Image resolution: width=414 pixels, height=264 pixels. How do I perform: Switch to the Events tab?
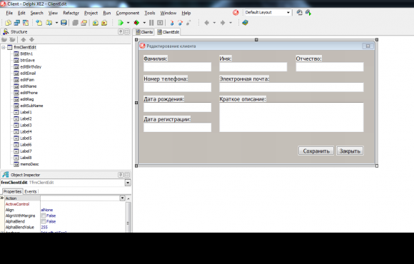tap(31, 192)
